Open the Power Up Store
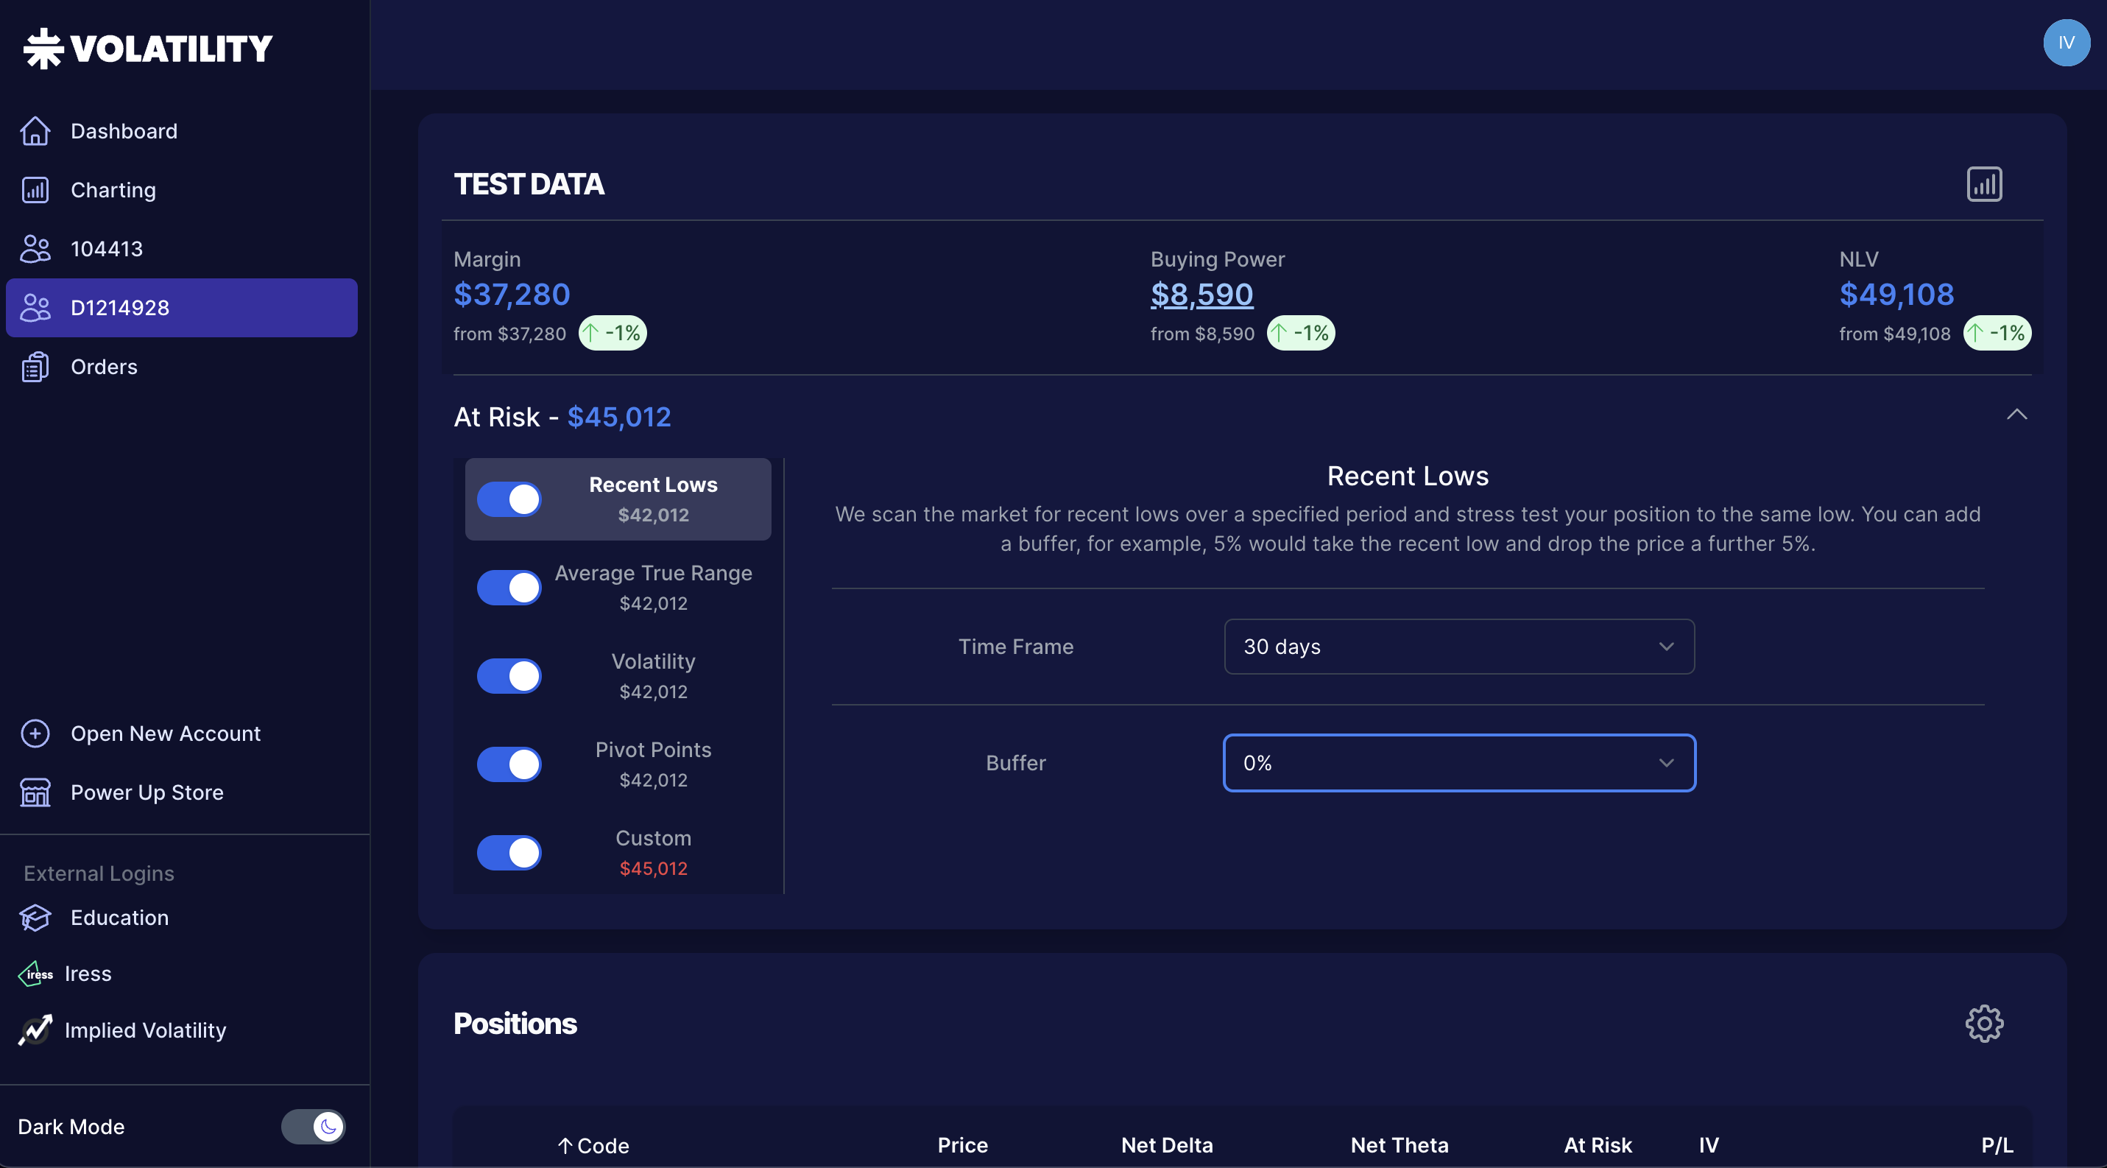Image resolution: width=2107 pixels, height=1168 pixels. click(146, 792)
